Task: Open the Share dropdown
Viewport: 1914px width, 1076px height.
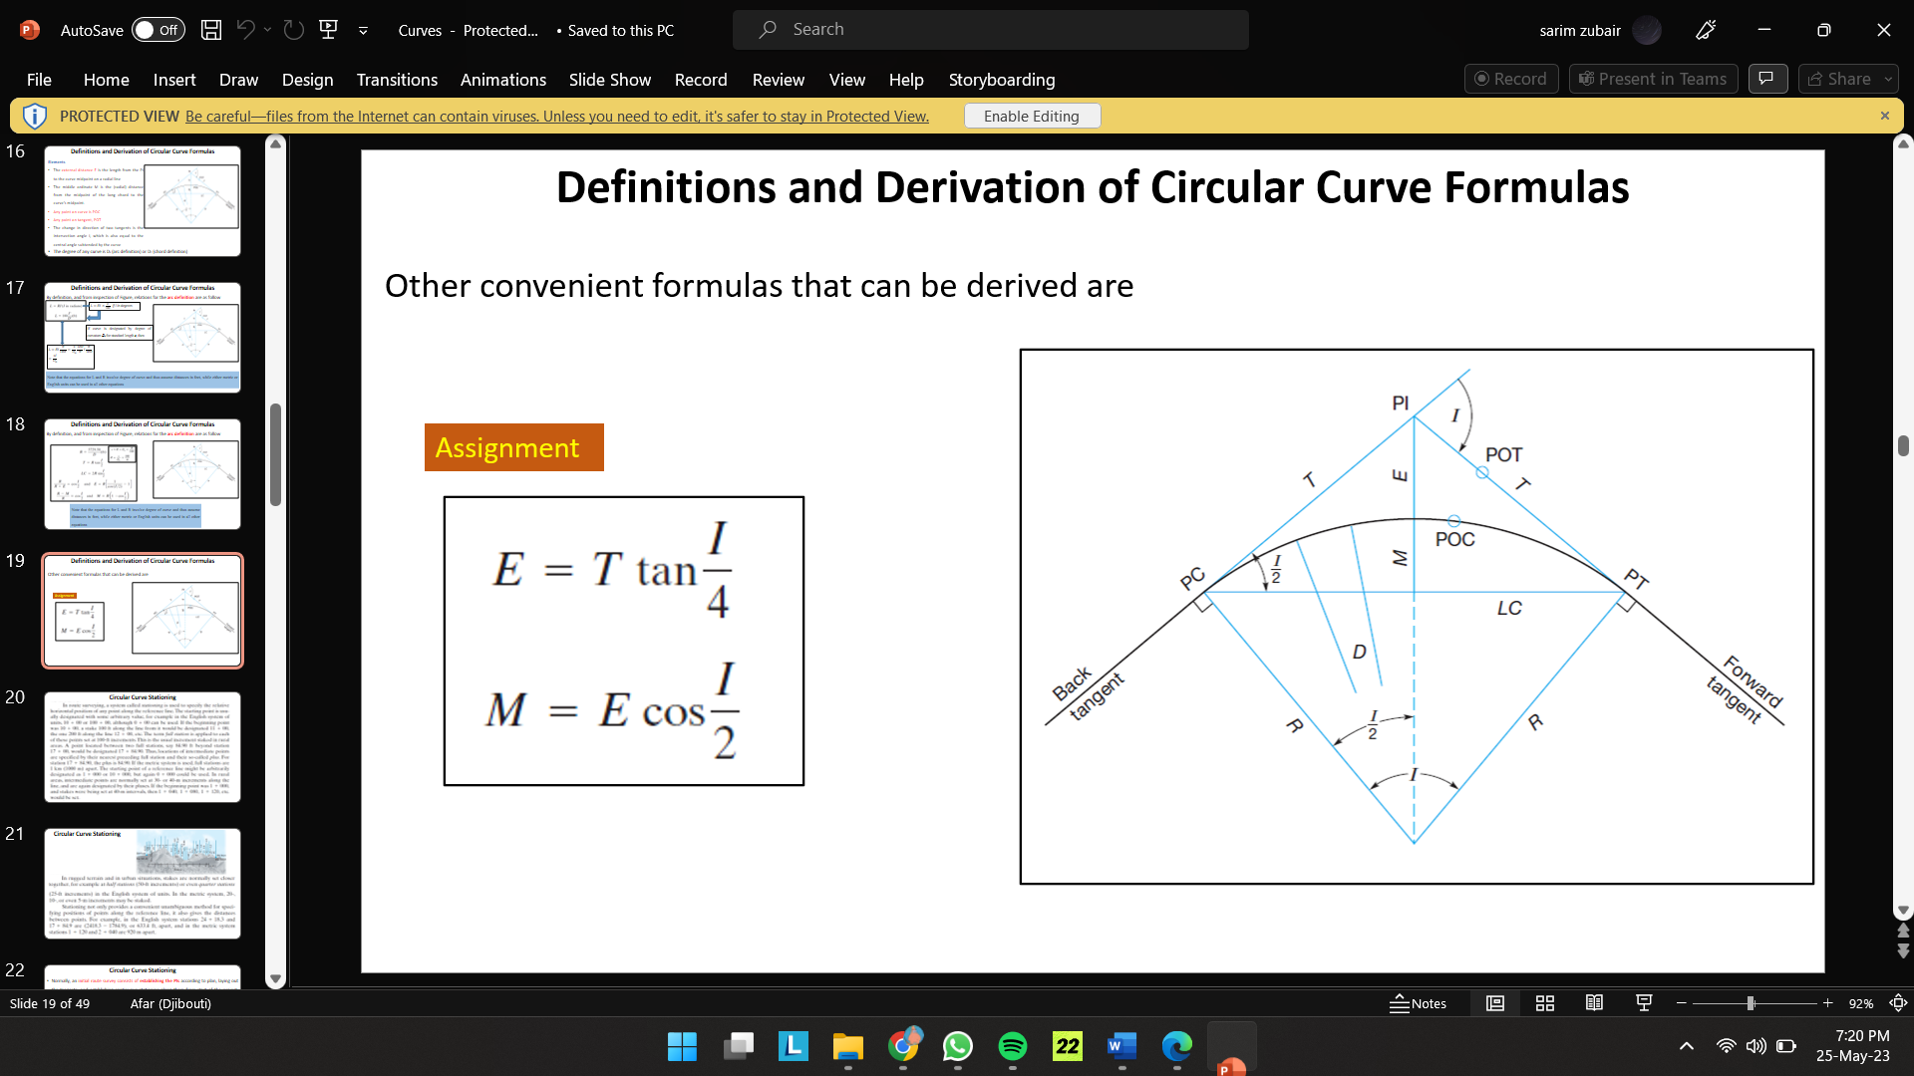Action: tap(1887, 79)
